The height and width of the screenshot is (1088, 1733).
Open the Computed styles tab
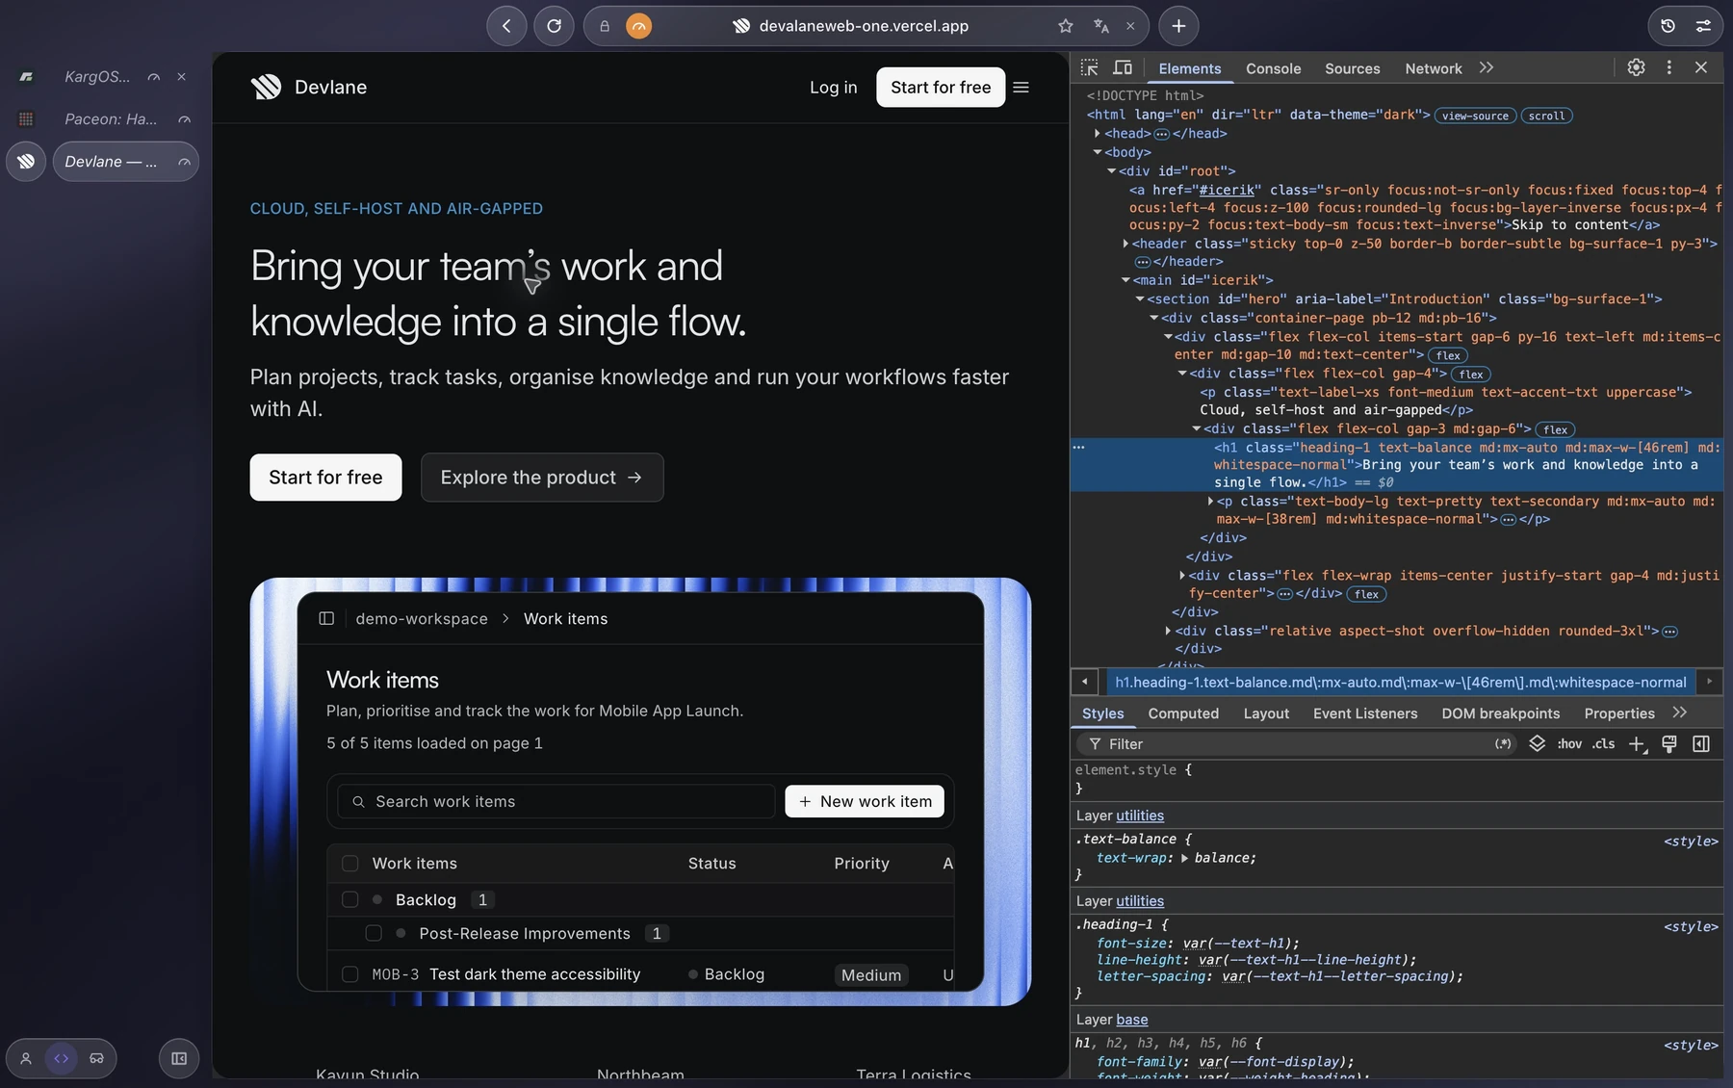[x=1183, y=713]
